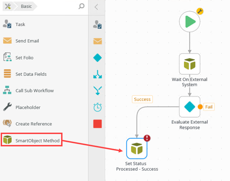Click the Set Status Processed - Success caption
The width and height of the screenshot is (230, 181).
tap(137, 167)
